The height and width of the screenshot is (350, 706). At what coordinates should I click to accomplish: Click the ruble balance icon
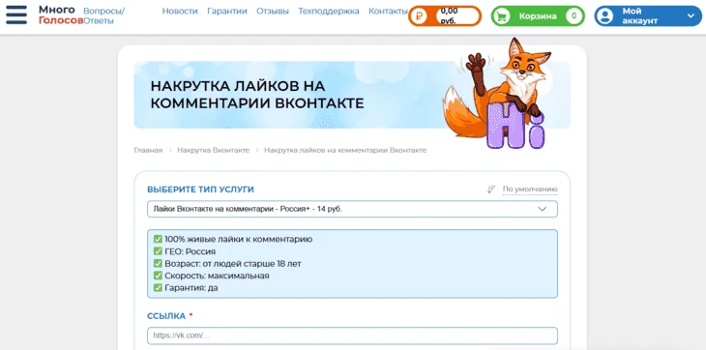(x=419, y=16)
